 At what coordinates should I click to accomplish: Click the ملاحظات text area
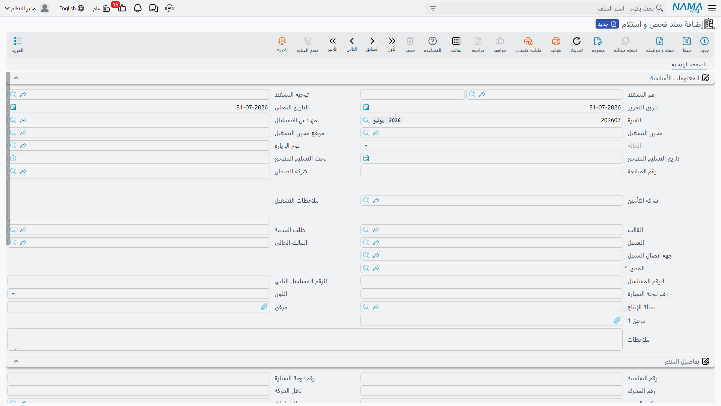[x=315, y=339]
